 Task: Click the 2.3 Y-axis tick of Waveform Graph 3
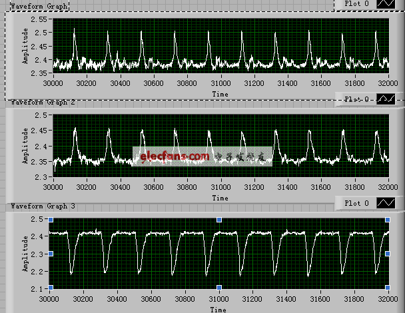tap(37, 254)
